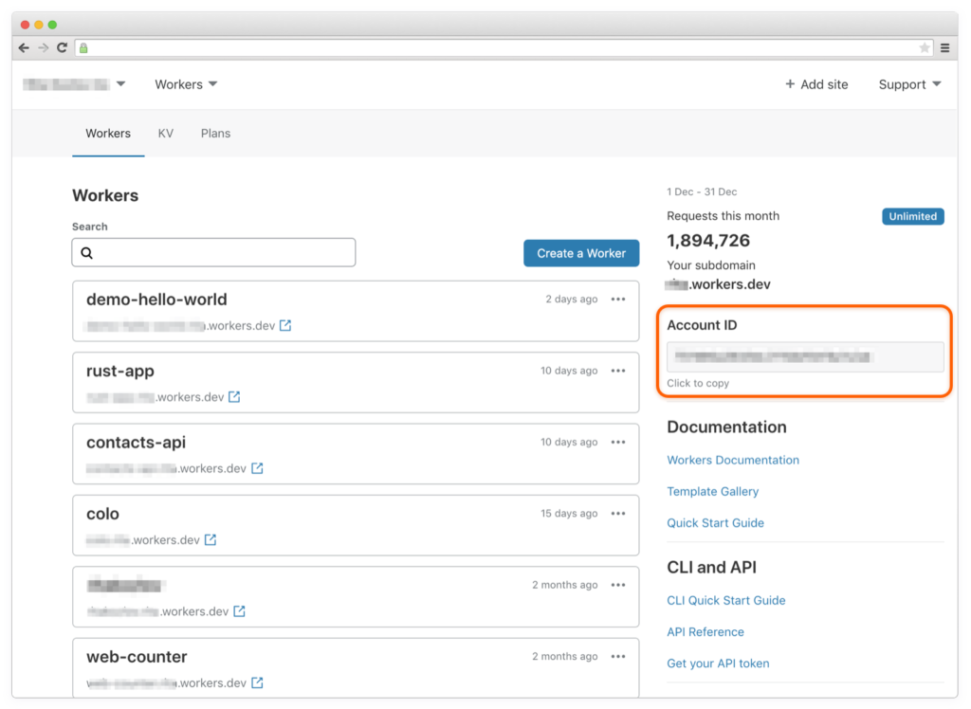The width and height of the screenshot is (971, 709).
Task: Click the browser back arrow
Action: tap(24, 47)
